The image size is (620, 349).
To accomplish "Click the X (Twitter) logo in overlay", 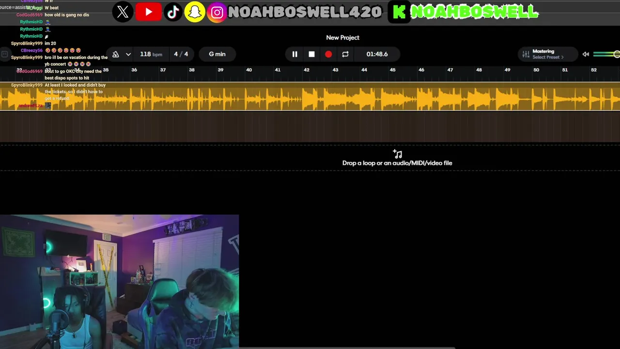I will point(123,12).
